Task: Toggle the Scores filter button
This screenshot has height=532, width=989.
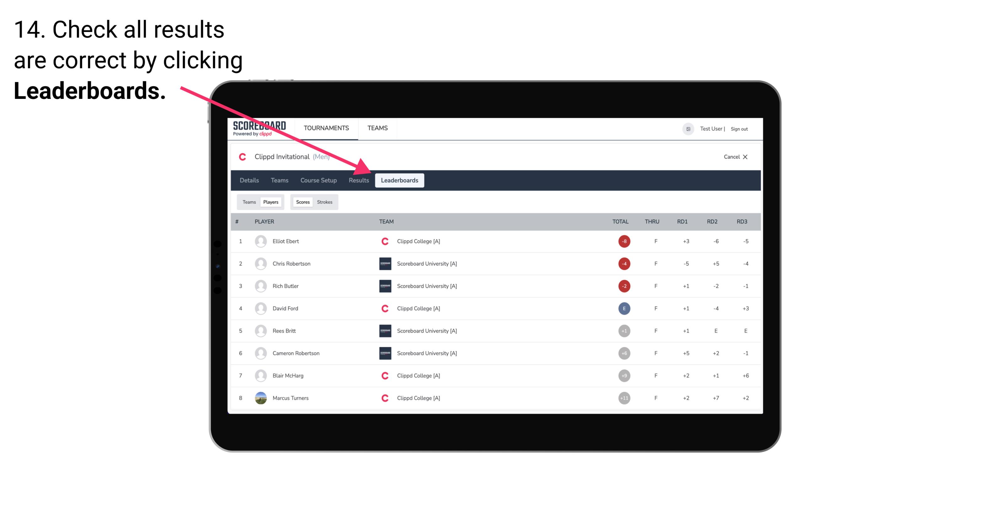Action: [303, 202]
